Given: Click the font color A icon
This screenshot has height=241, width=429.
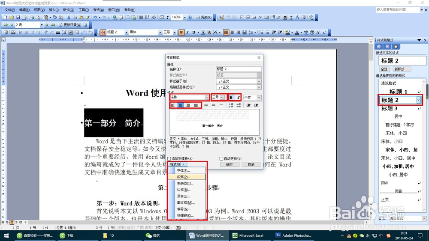Looking at the screenshot, I should tap(297, 32).
